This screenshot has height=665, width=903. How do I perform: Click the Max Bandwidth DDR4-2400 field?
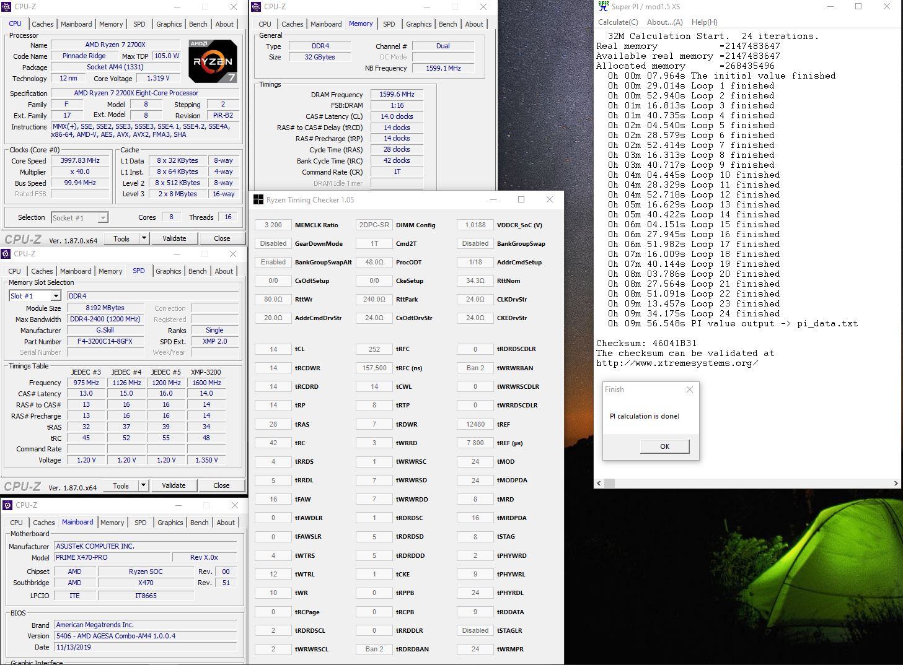(105, 319)
